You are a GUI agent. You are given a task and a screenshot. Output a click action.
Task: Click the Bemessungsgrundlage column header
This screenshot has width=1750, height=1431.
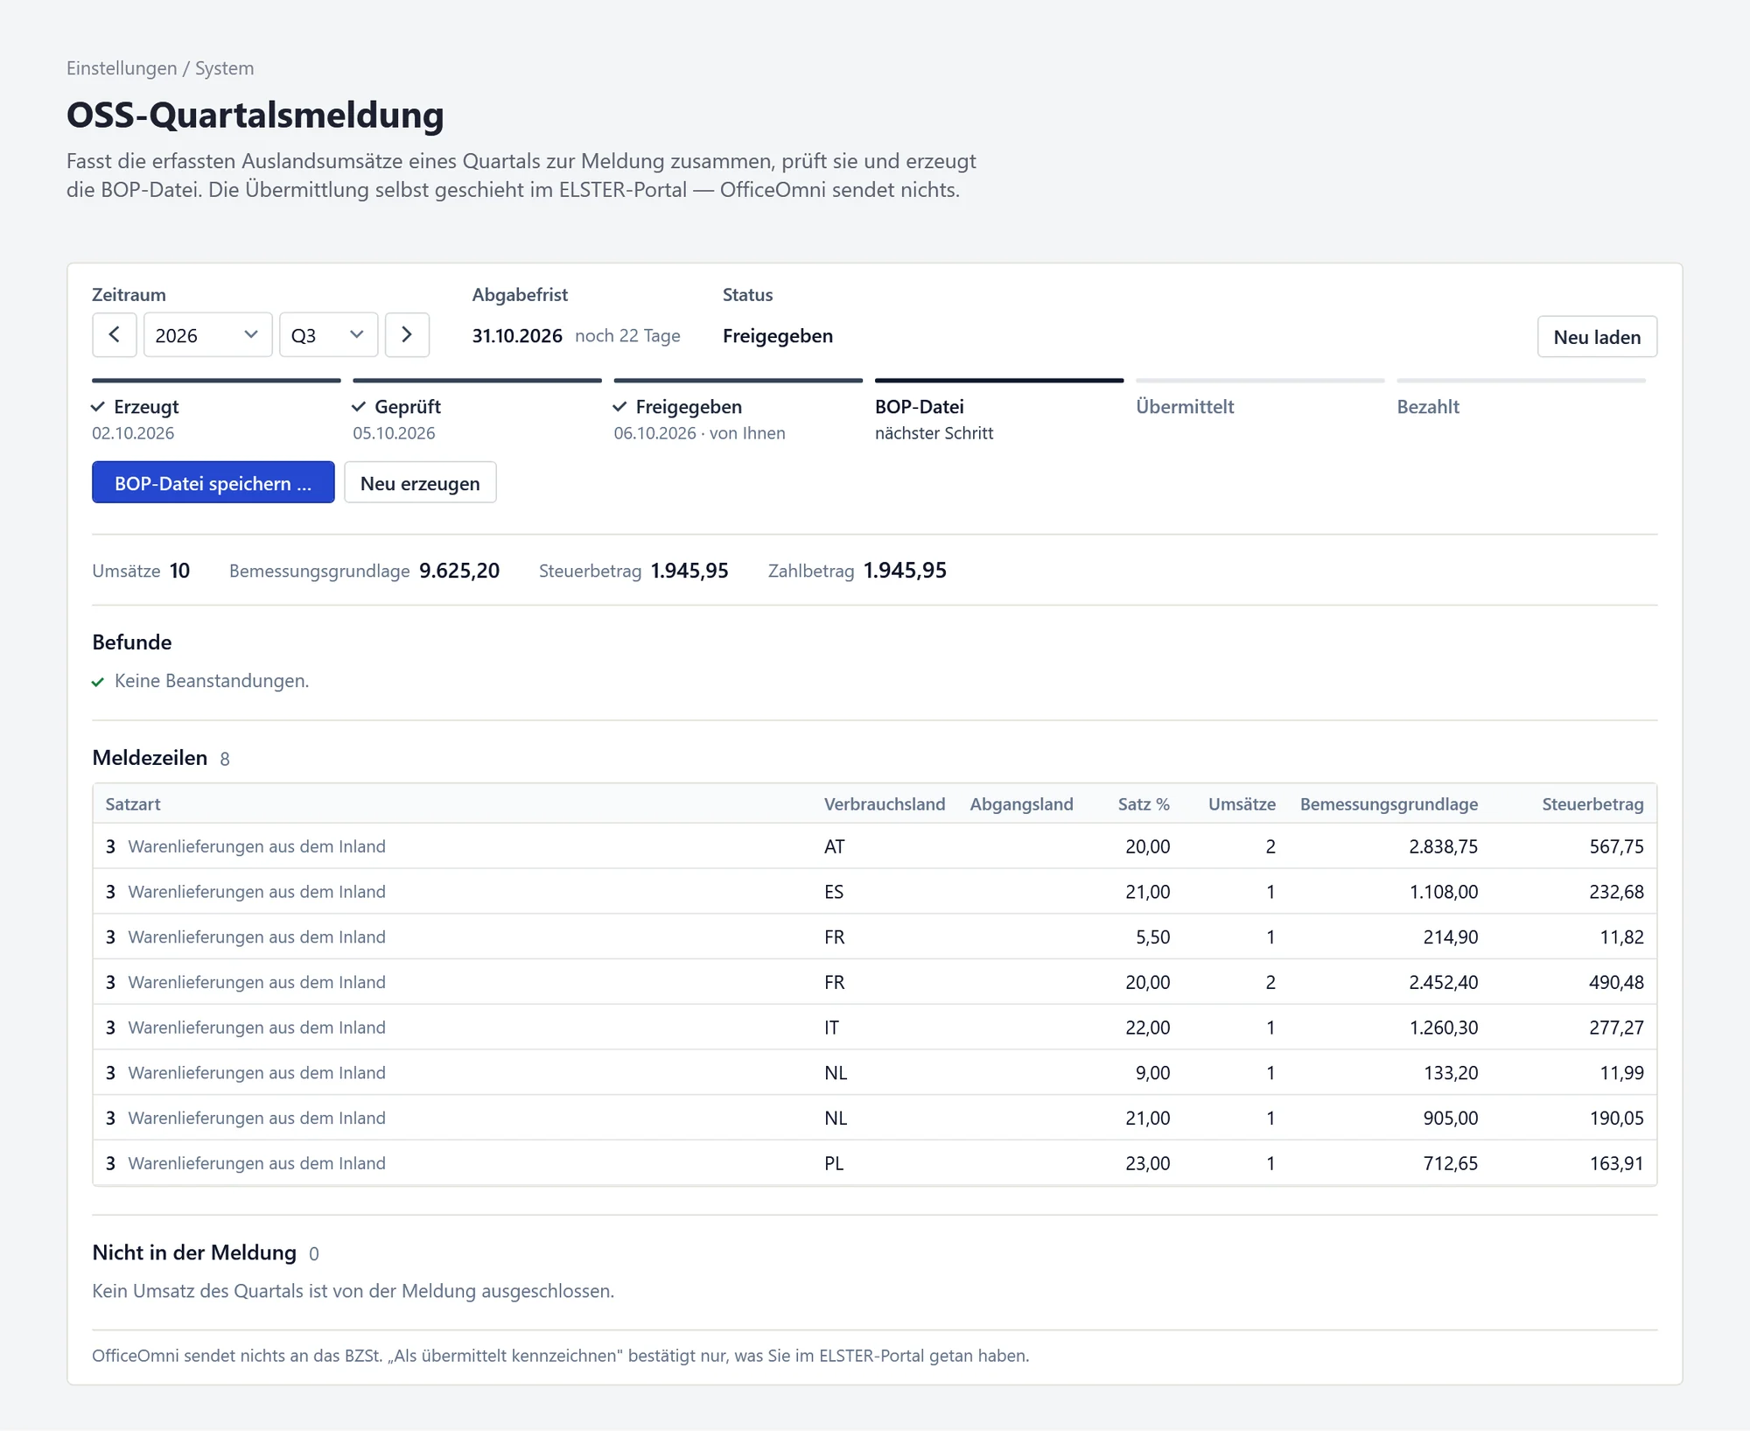click(1389, 804)
